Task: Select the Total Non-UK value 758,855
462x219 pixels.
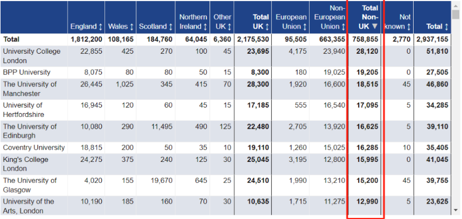Action: pyautogui.click(x=365, y=39)
